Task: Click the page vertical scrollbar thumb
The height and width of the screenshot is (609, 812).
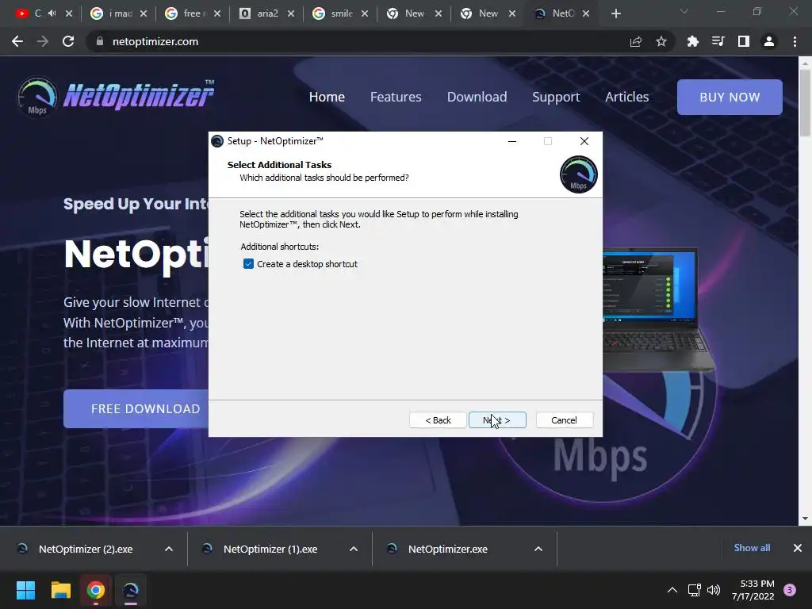Action: click(805, 103)
